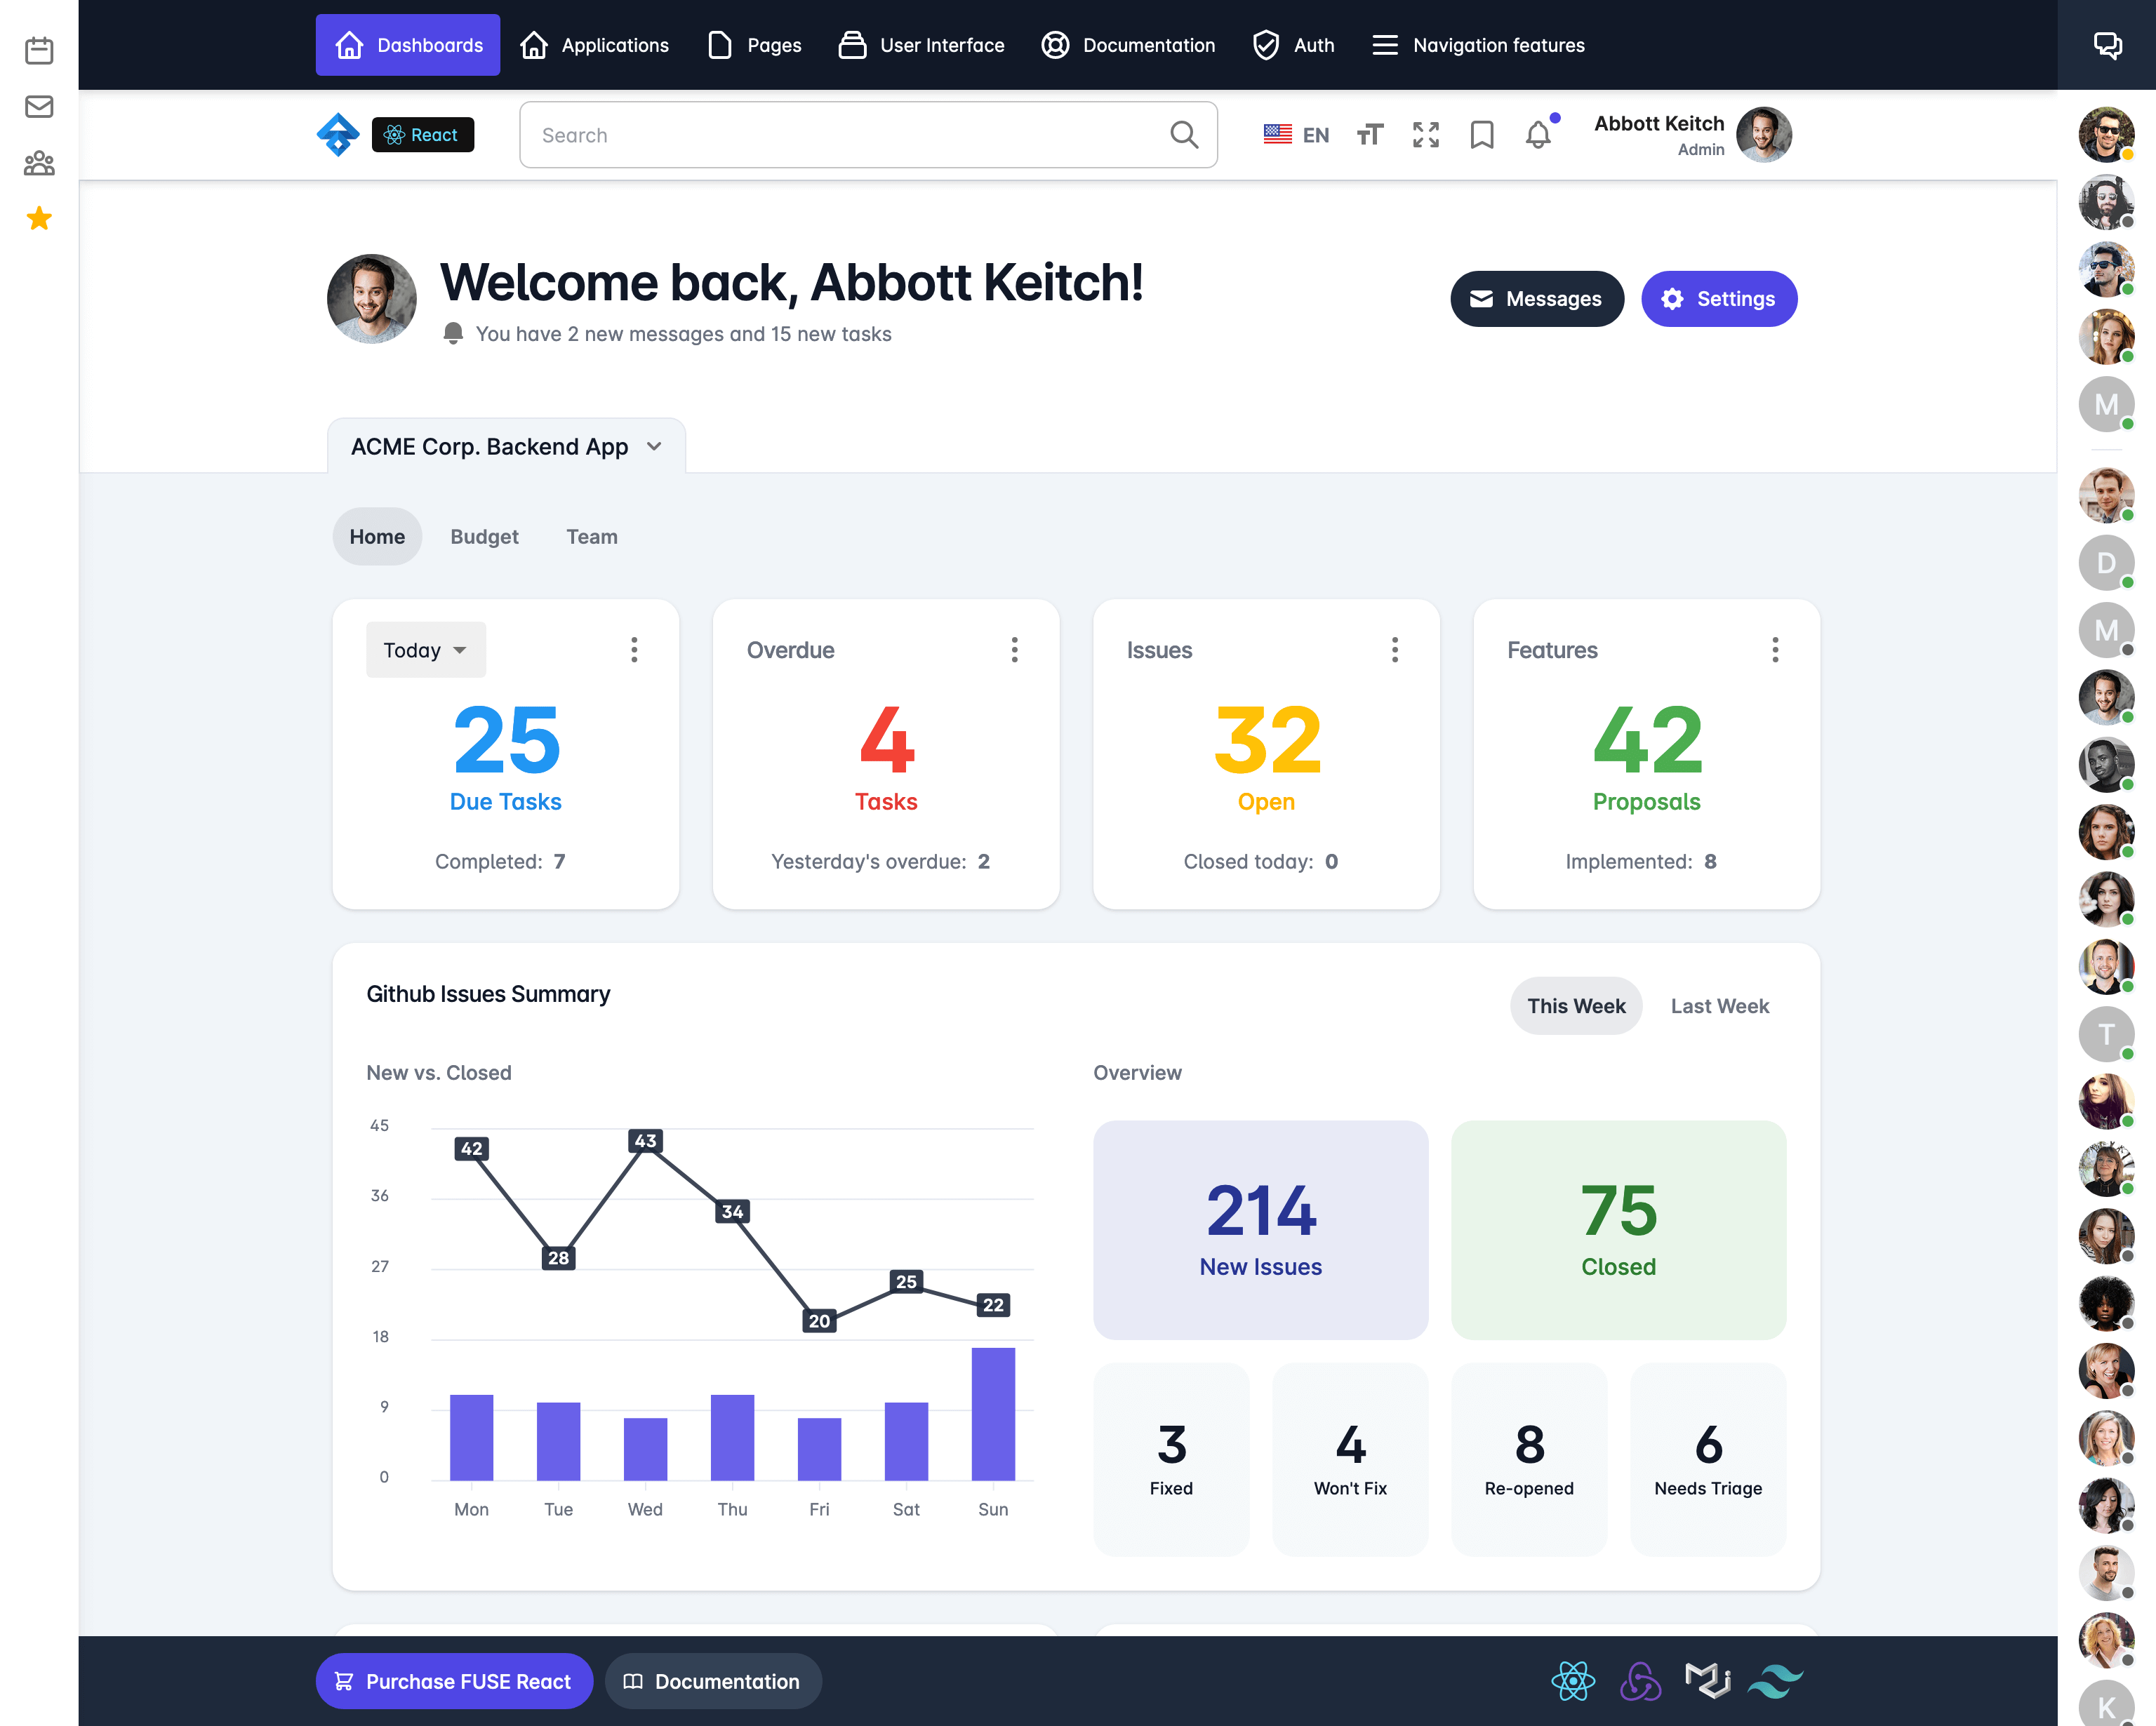Screen dimensions: 2156x1726
Task: Click the Redux icon in footer
Action: coord(1640,1681)
